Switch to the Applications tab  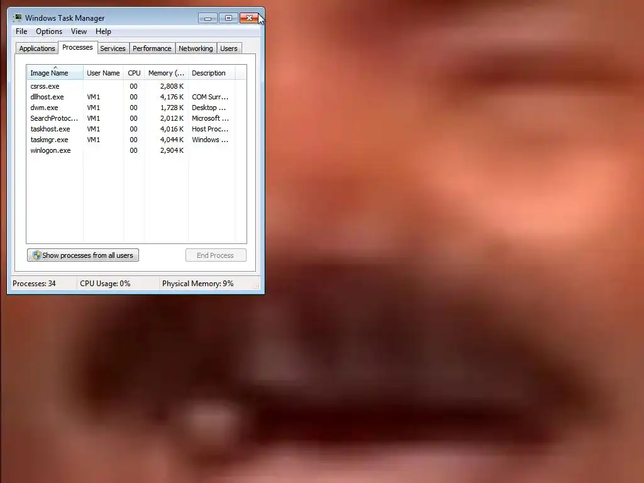(37, 48)
